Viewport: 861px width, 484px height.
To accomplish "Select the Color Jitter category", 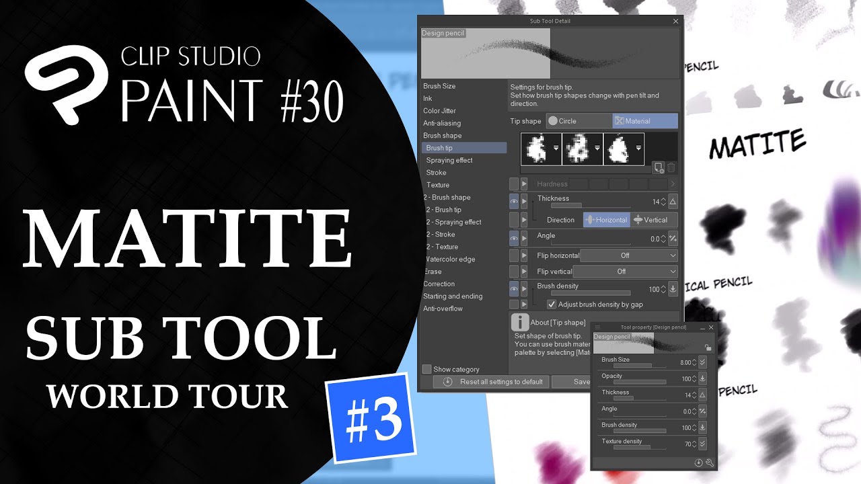I will point(439,111).
